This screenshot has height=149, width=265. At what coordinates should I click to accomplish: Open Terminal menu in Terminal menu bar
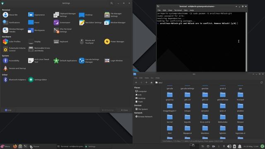tap(178, 10)
